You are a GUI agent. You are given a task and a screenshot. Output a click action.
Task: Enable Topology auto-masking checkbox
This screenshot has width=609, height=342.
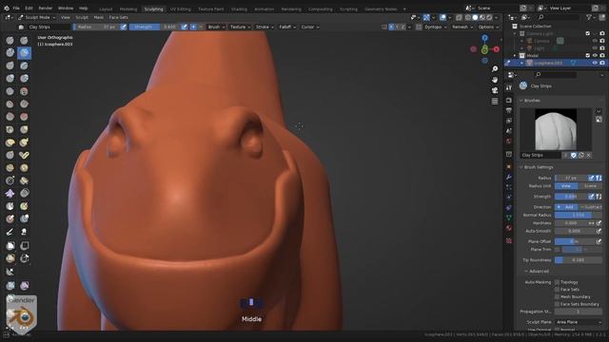(x=557, y=282)
